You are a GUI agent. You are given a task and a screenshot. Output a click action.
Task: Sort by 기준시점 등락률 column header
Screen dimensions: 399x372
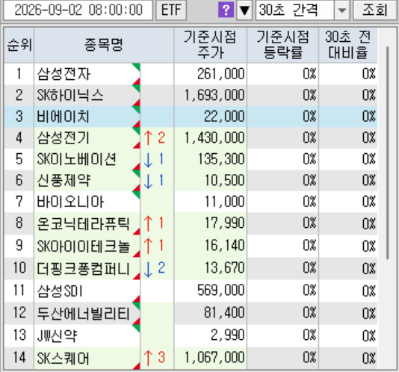282,45
